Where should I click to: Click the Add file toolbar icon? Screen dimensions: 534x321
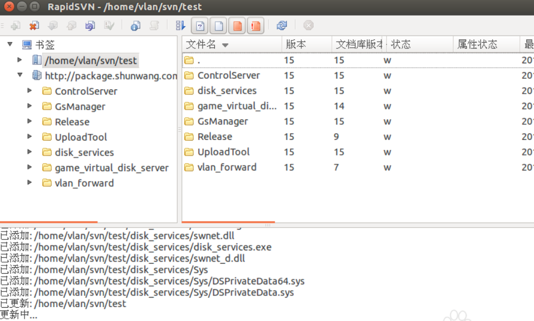click(16, 26)
